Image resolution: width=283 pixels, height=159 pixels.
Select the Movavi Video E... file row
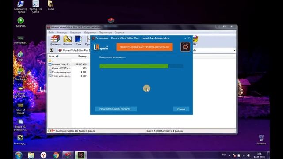coord(68,64)
